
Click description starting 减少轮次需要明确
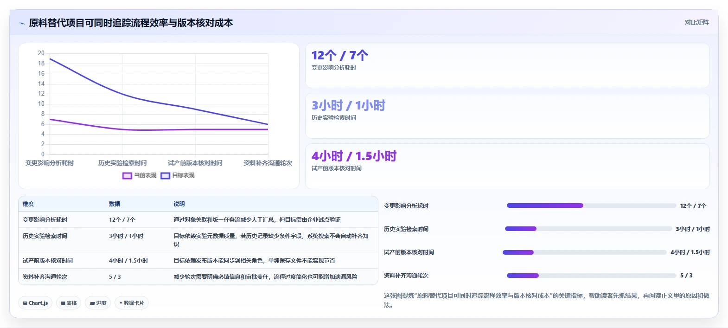(x=265, y=277)
